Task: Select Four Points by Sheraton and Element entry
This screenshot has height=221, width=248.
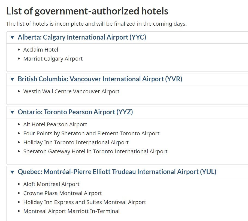Action: click(91, 134)
